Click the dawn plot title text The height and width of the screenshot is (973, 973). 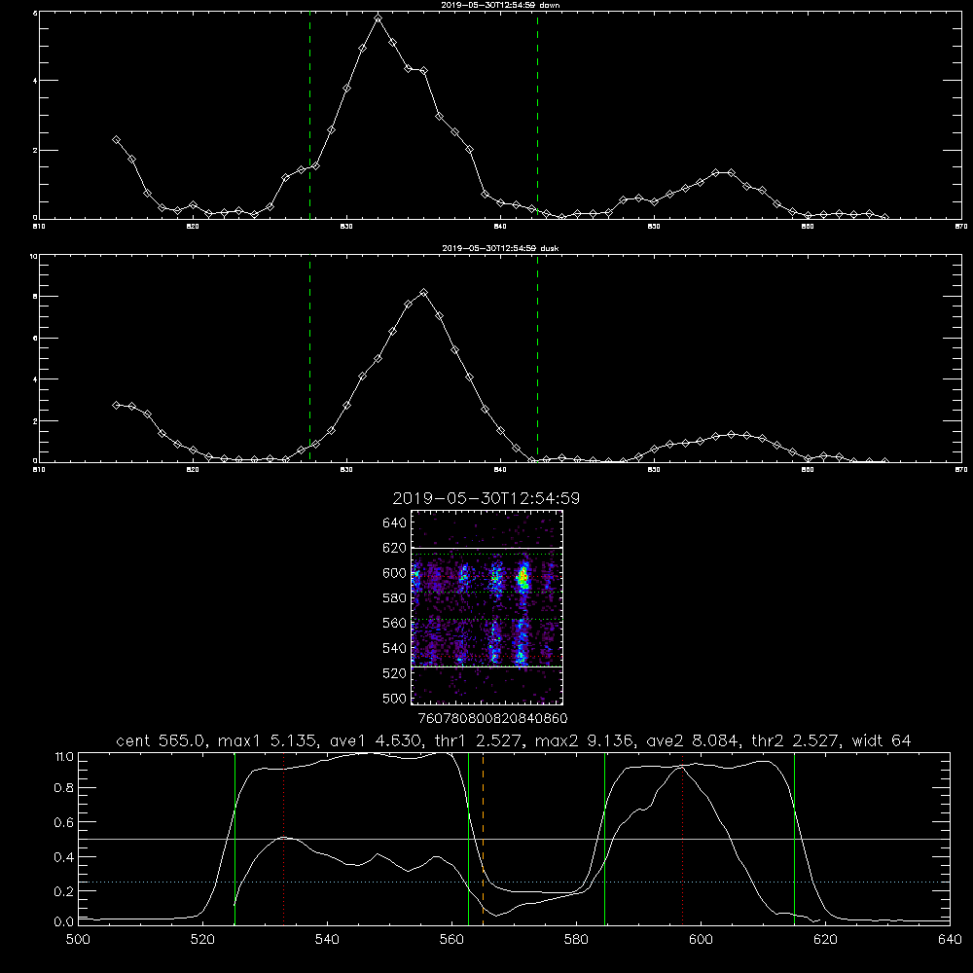[x=500, y=4]
